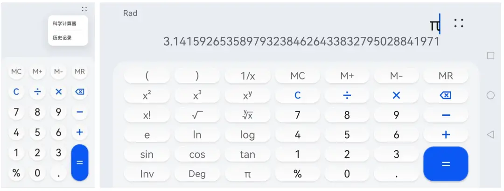The width and height of the screenshot is (504, 191).
Task: Tap the large equals button in scientific panel
Action: [x=446, y=164]
